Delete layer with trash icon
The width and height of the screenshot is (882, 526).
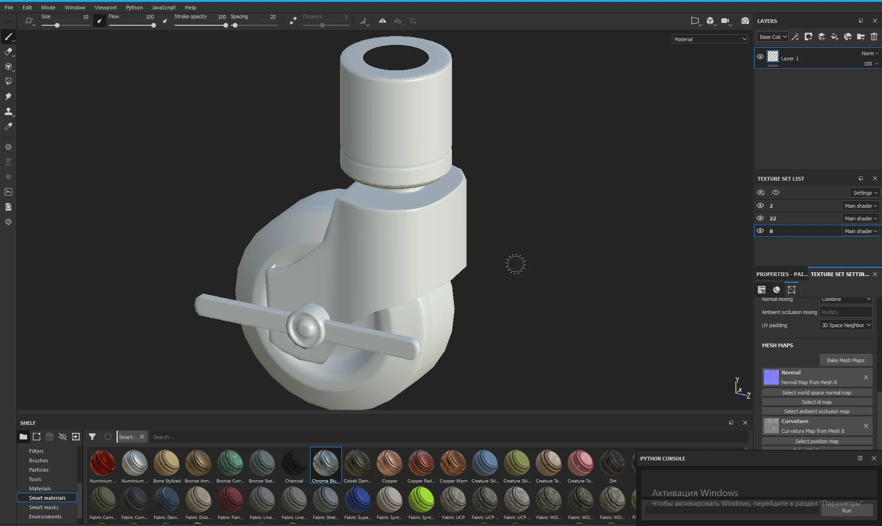tap(874, 37)
